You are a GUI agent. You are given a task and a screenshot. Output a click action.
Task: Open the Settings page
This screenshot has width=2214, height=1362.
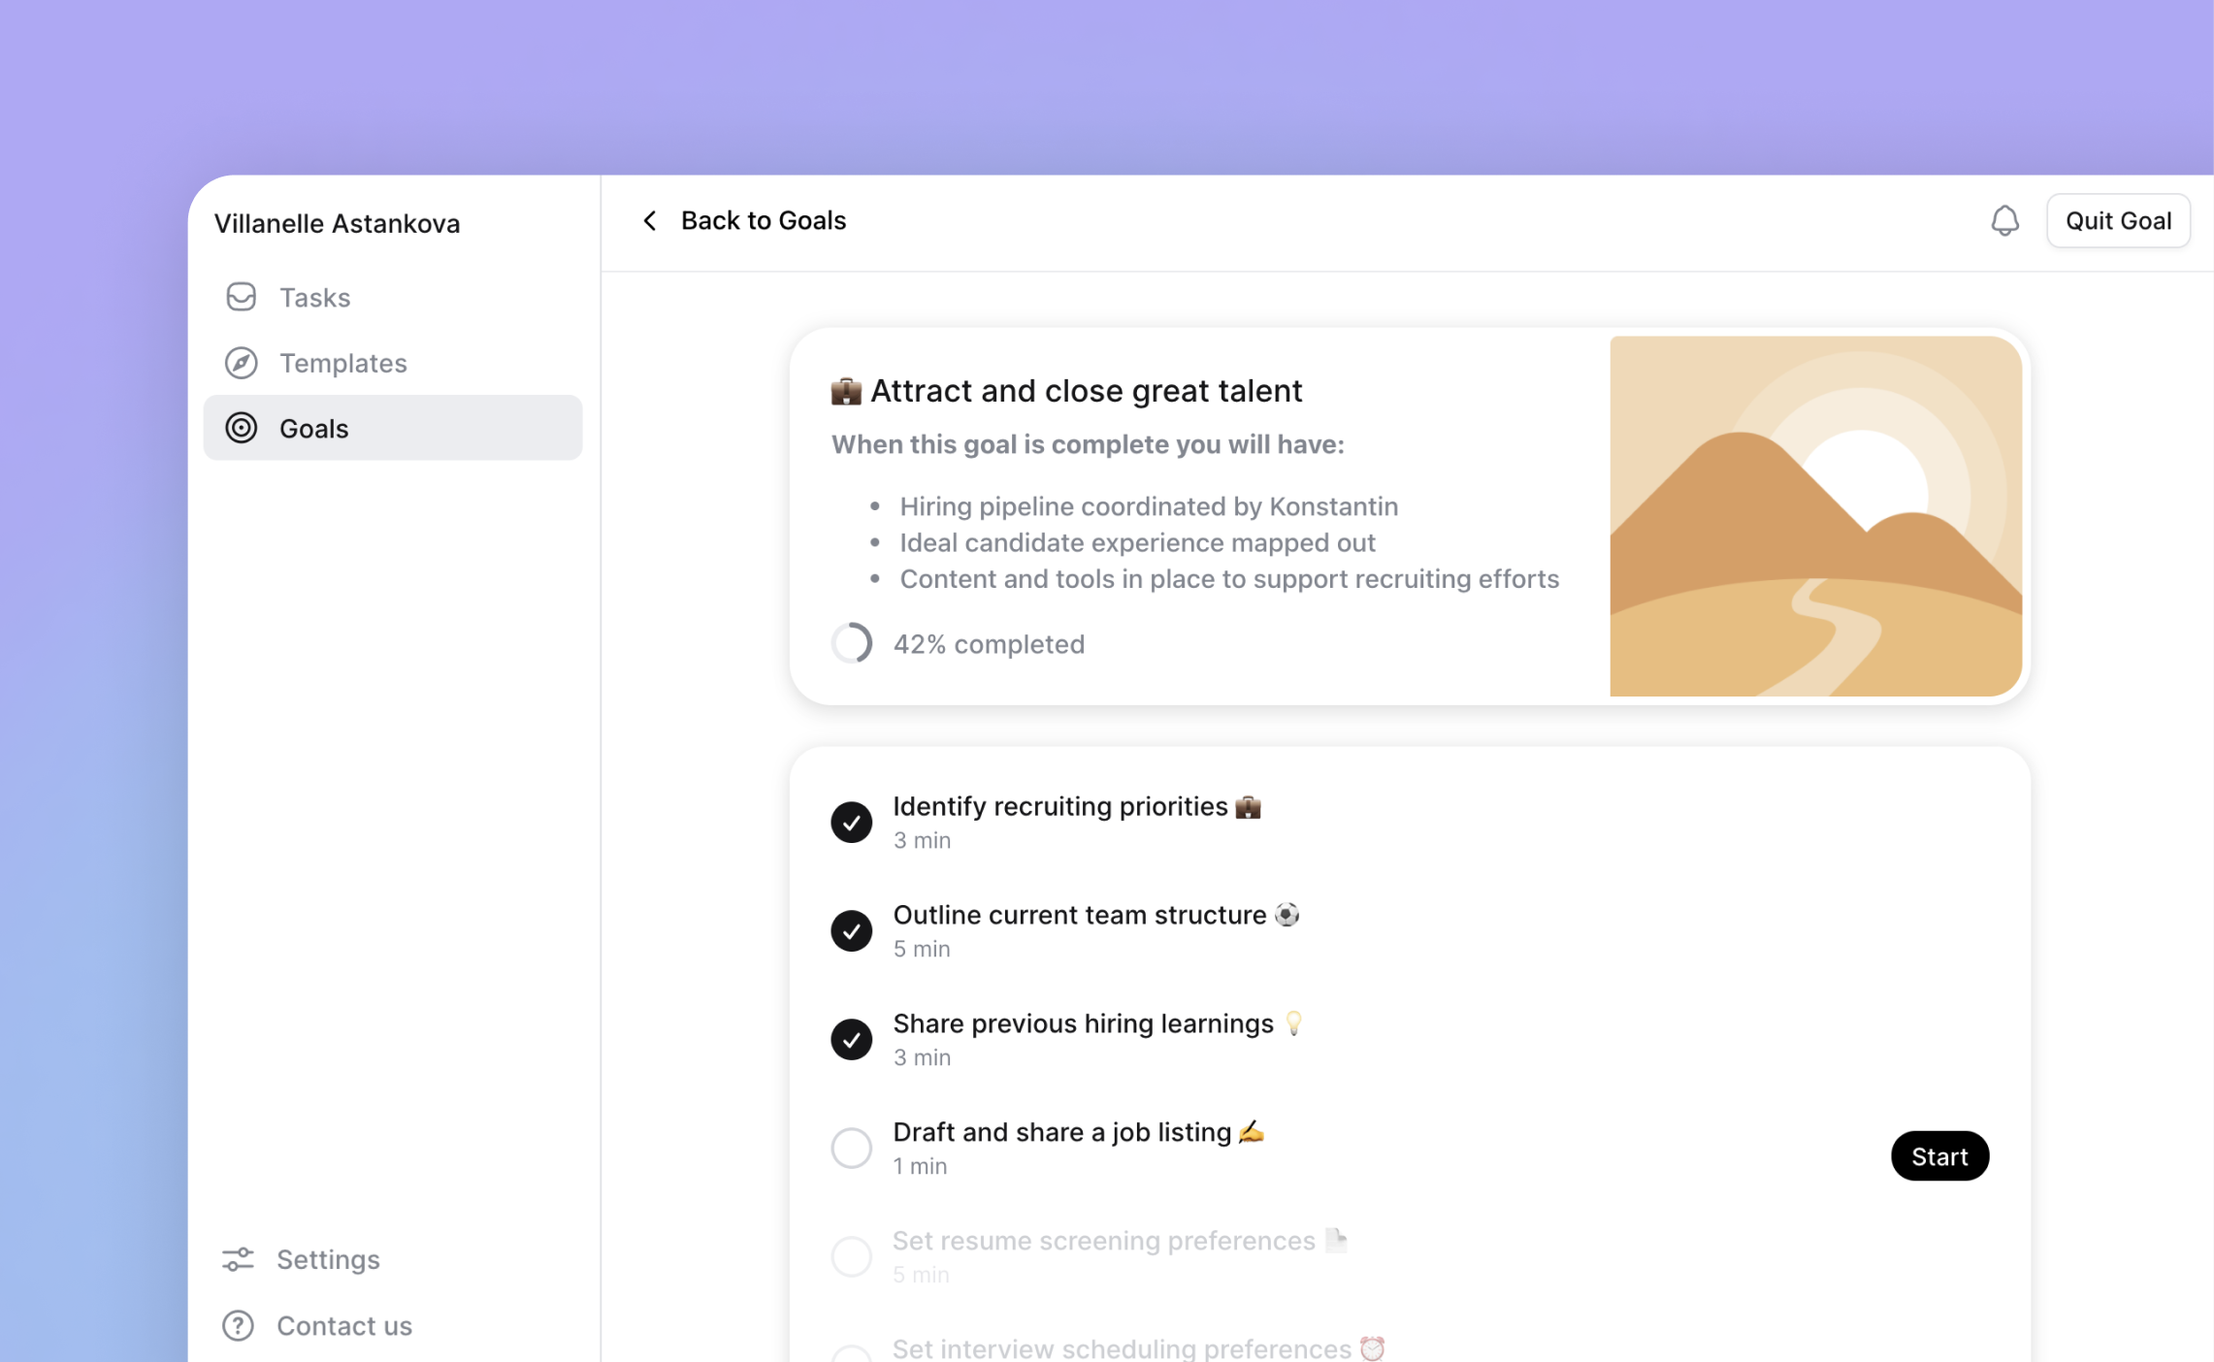click(328, 1259)
